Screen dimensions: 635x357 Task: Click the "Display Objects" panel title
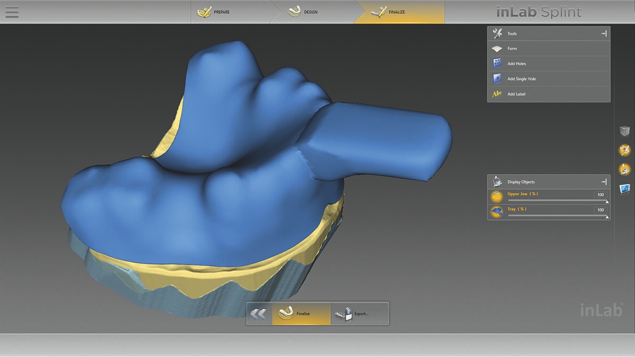pyautogui.click(x=521, y=182)
